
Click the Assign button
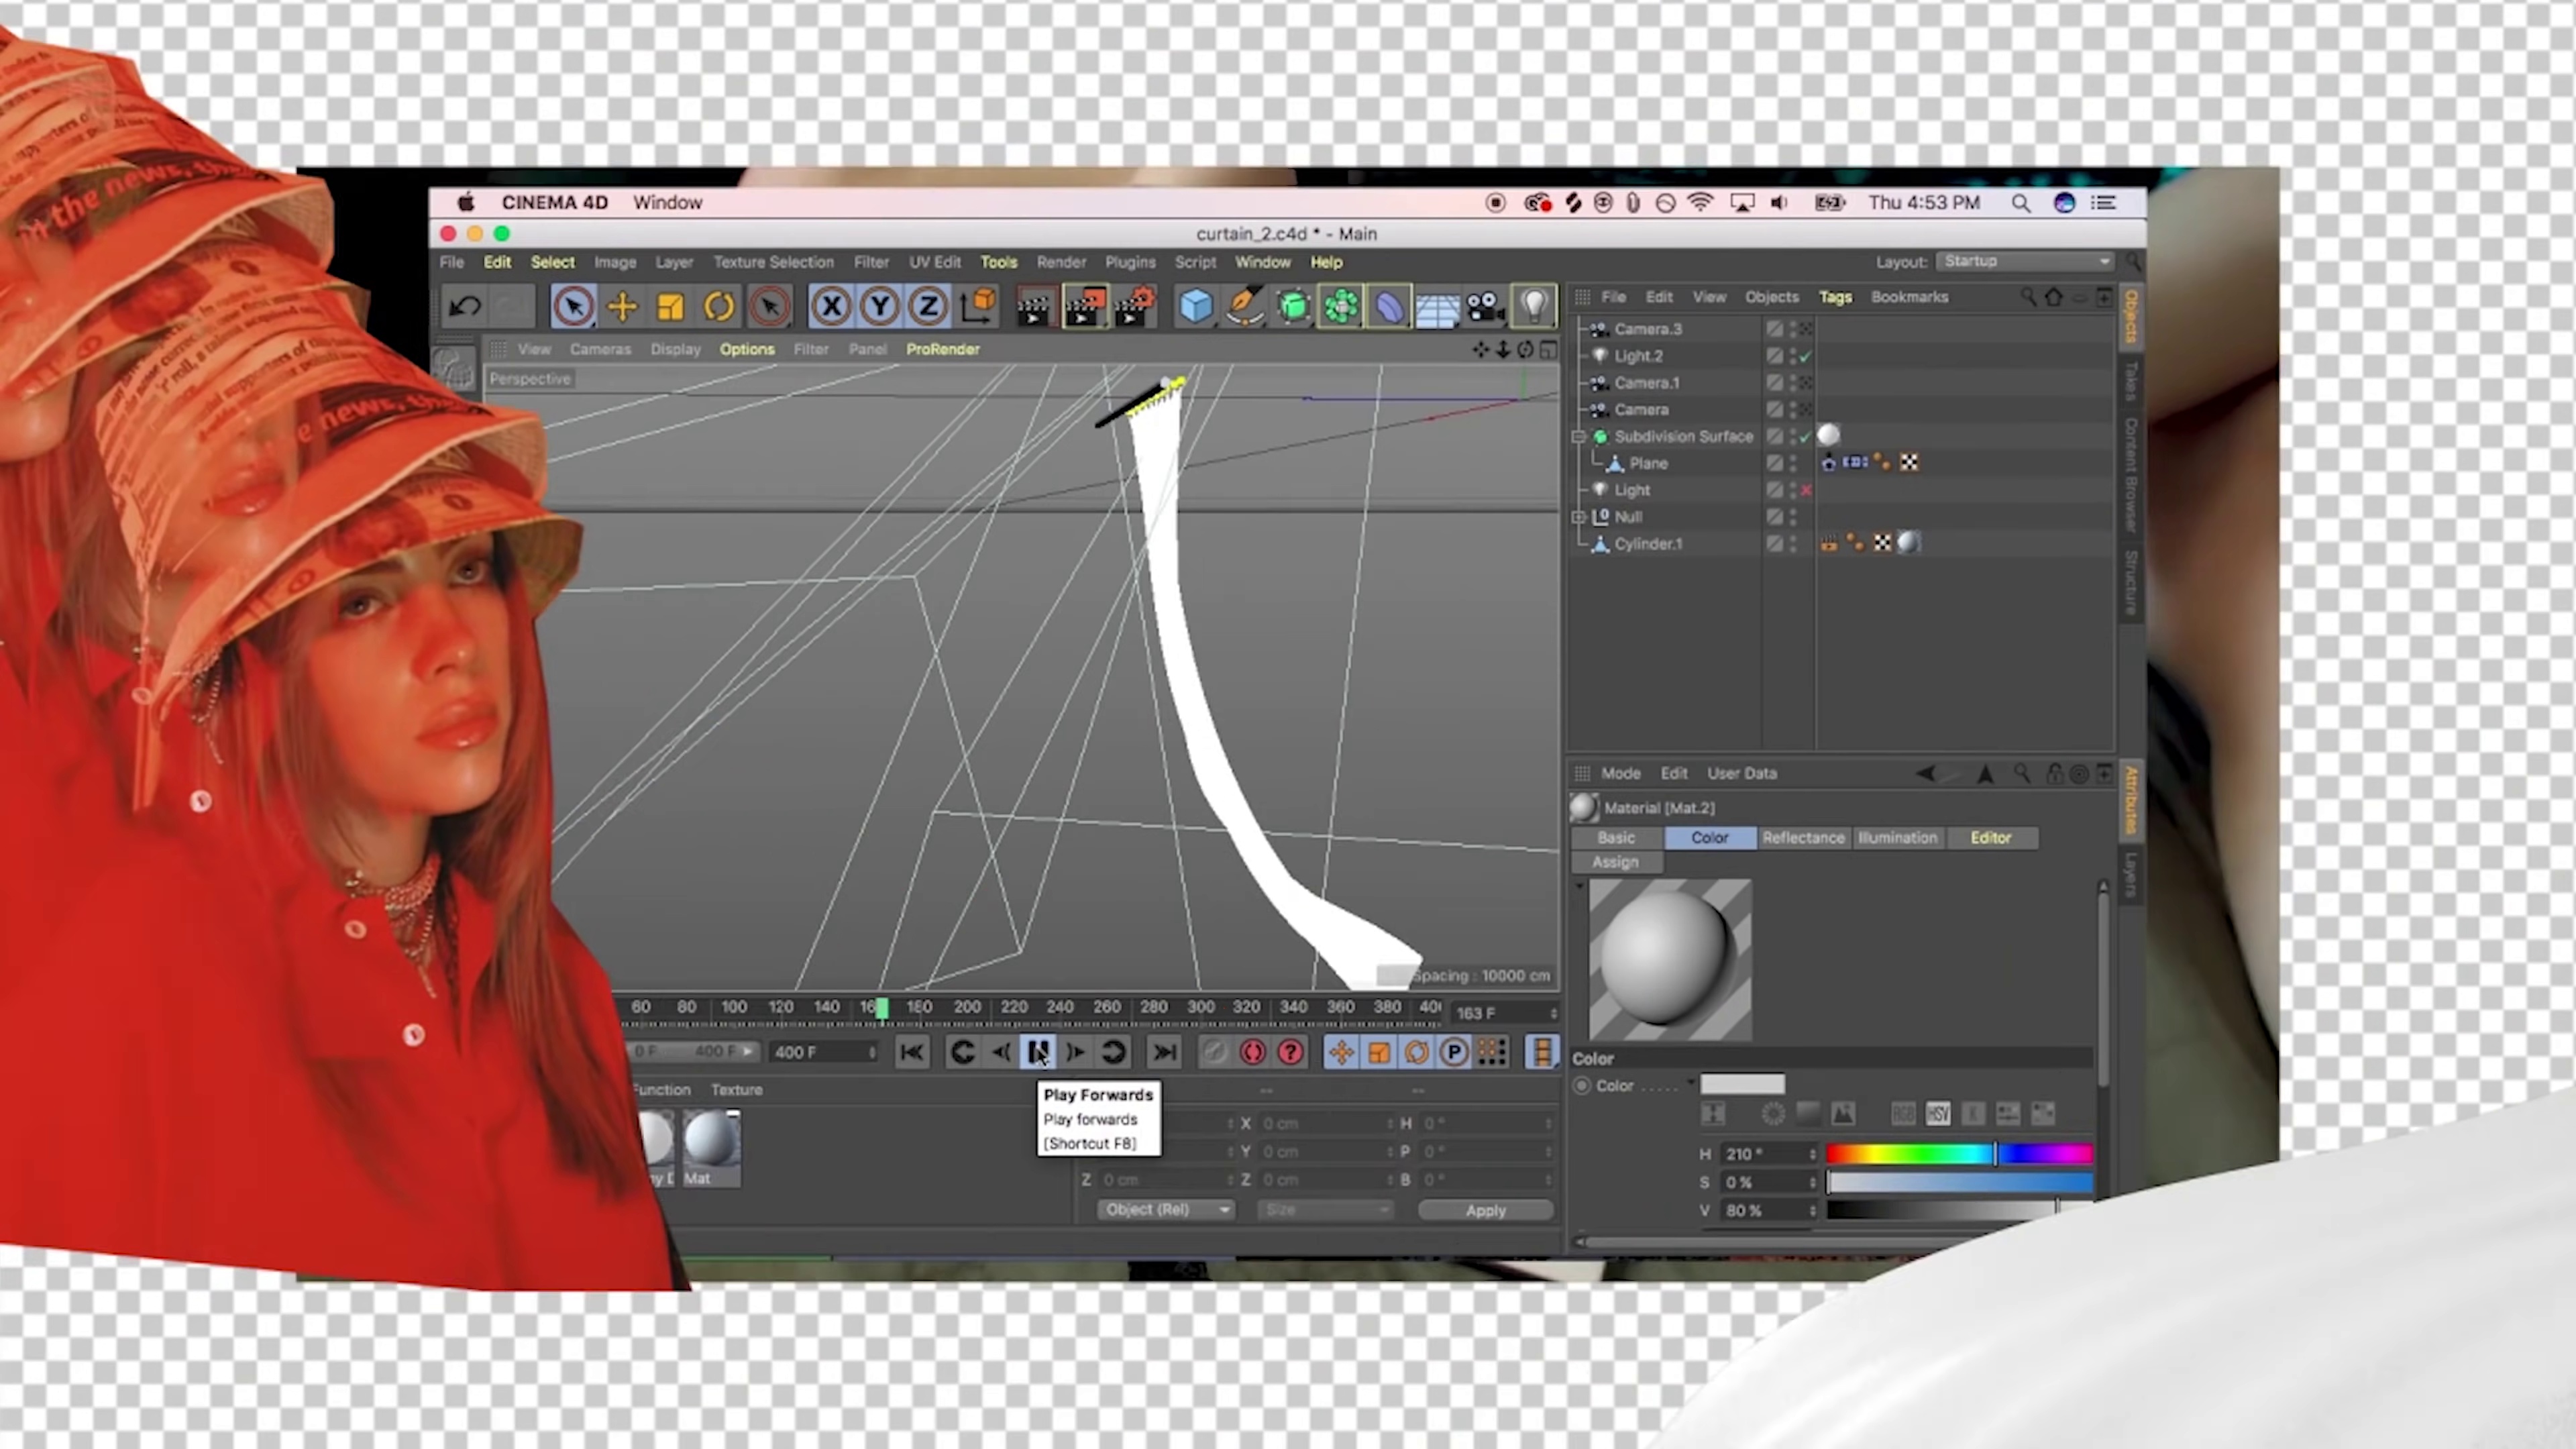pyautogui.click(x=1615, y=862)
